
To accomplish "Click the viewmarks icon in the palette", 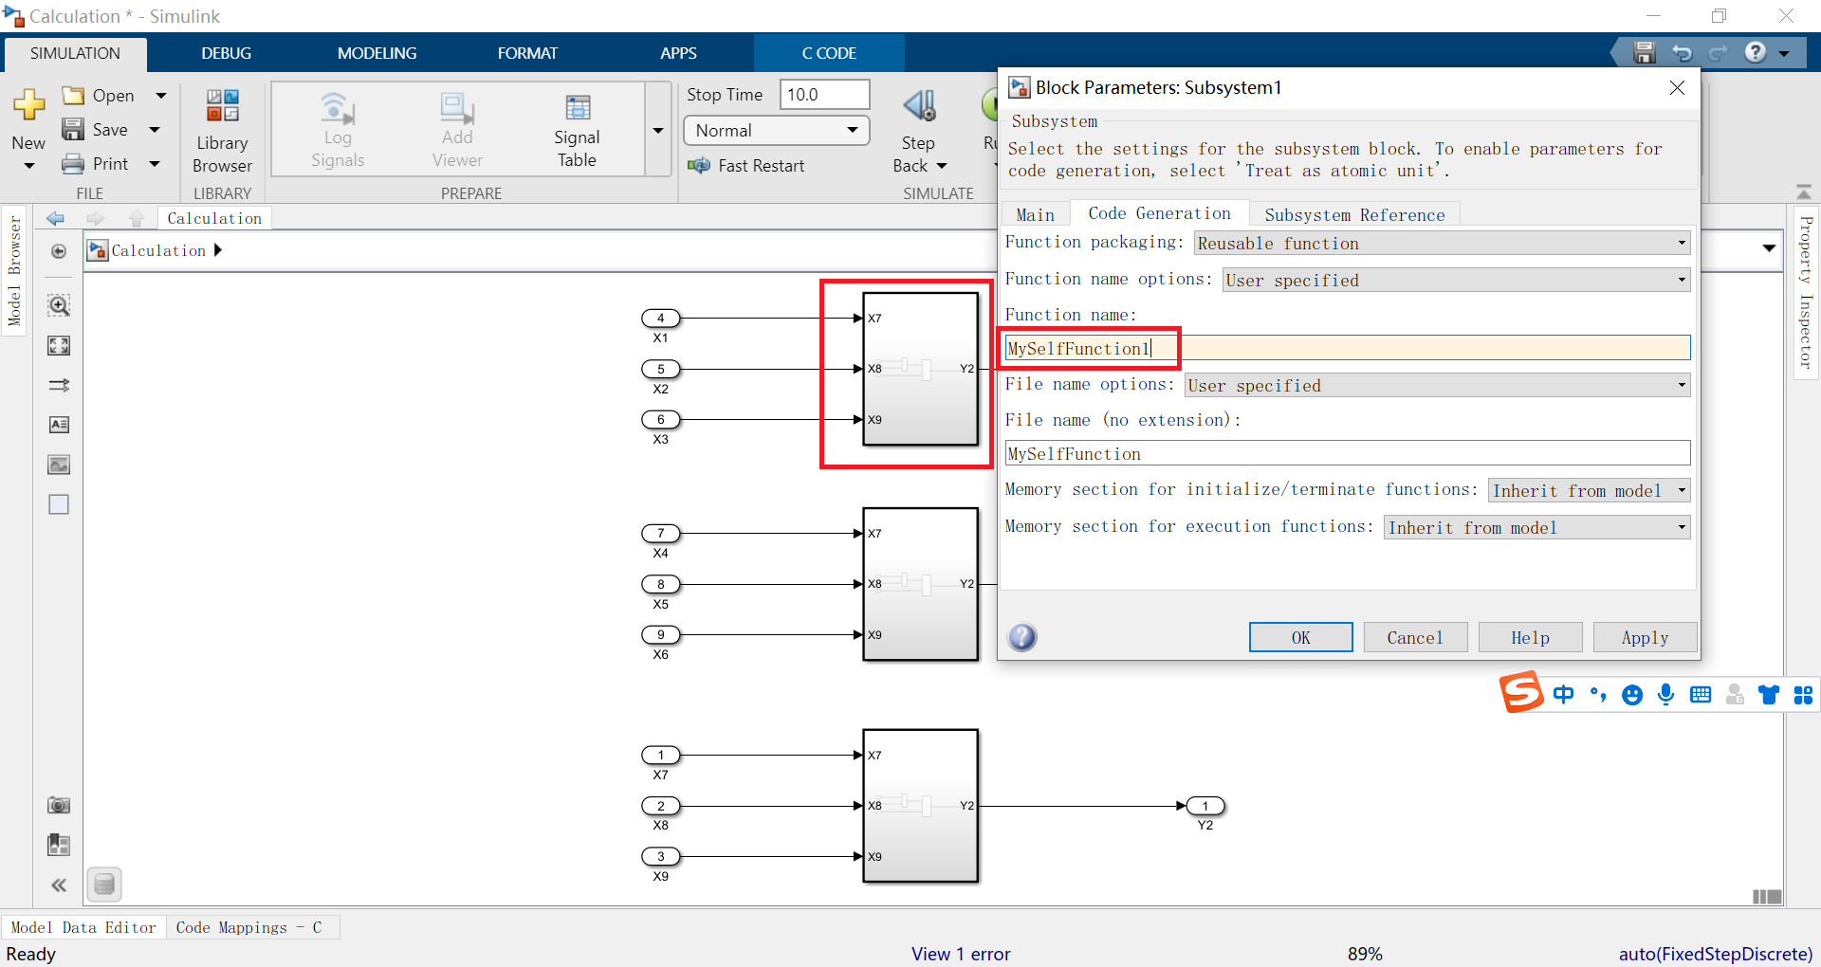I will coord(59,845).
